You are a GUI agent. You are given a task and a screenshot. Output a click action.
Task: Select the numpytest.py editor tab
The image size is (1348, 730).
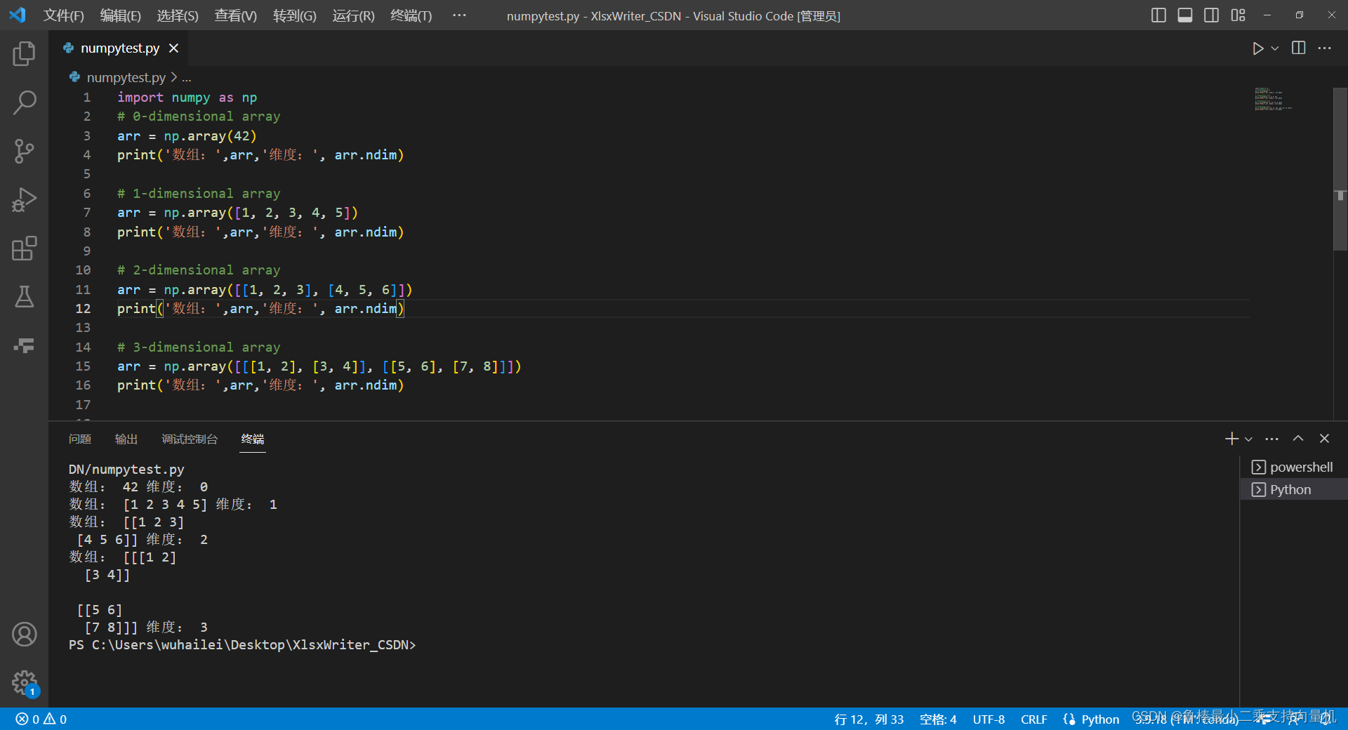(x=119, y=48)
